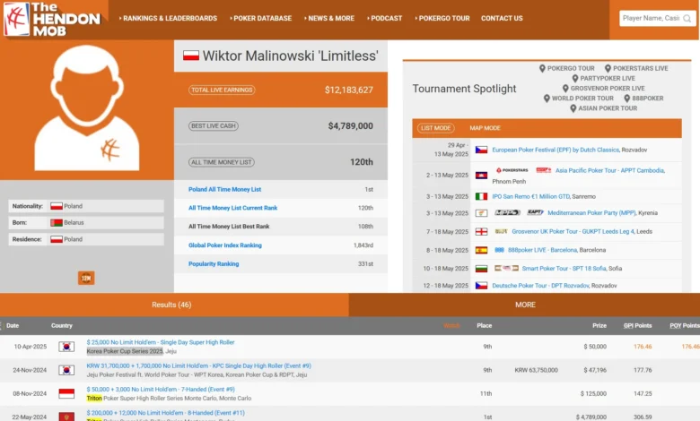Open Mediterranean Poker Party (MPP) link
The width and height of the screenshot is (700, 421).
[x=591, y=213]
